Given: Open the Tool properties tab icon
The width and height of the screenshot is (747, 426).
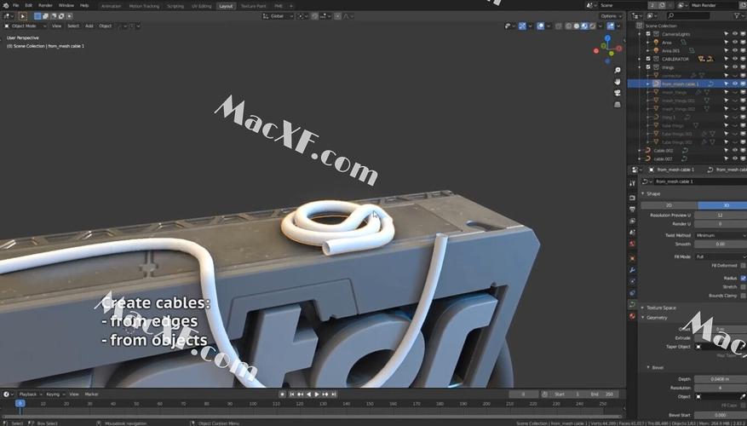Looking at the screenshot, I should point(632,183).
